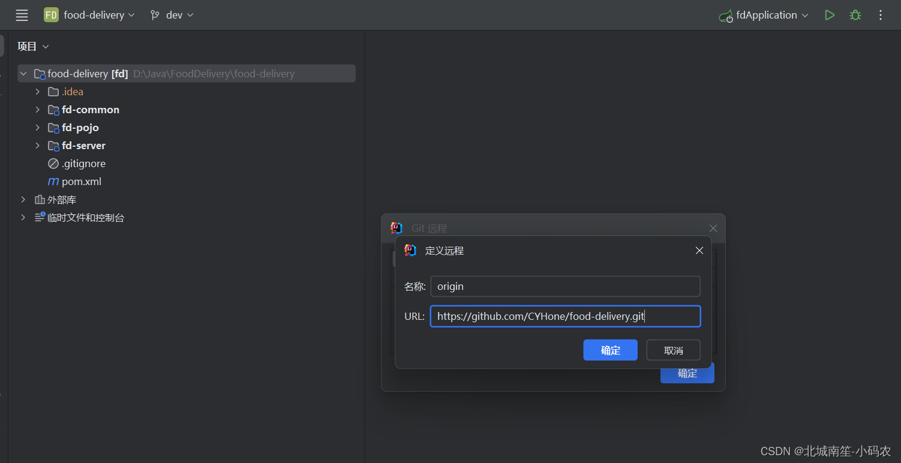Focus the URL input field
This screenshot has height=463, width=901.
coord(565,316)
